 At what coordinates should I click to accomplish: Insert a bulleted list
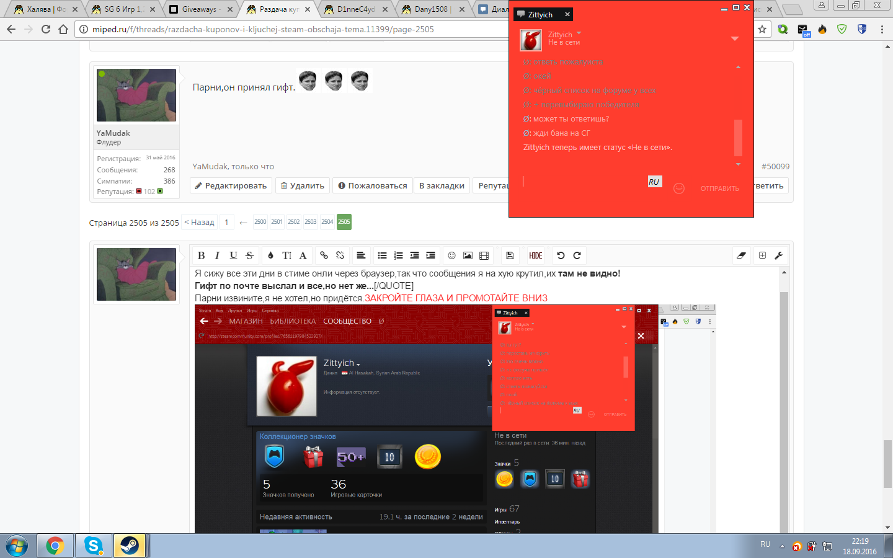(382, 255)
